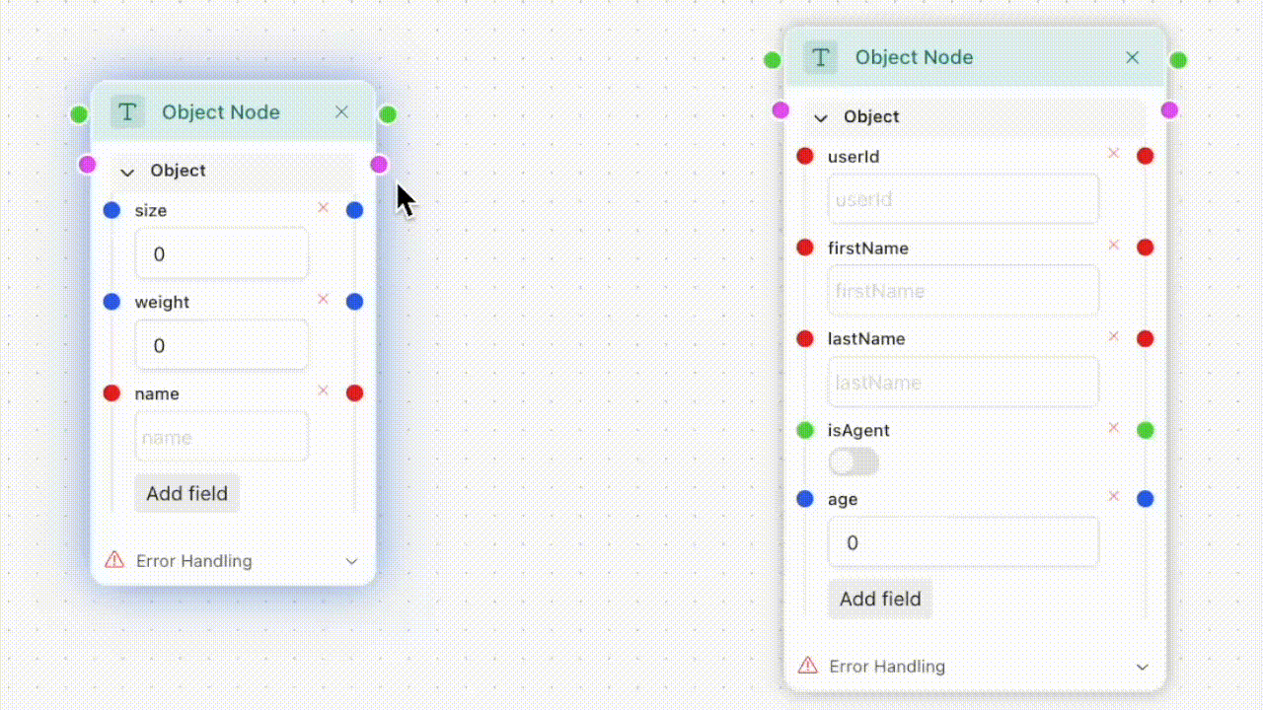Remove the age field with X icon
1263x710 pixels.
[1114, 496]
